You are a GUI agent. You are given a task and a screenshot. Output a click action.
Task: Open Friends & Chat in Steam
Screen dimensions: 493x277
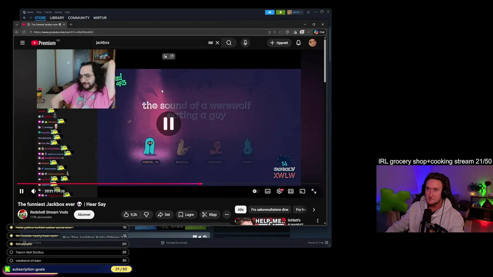pyautogui.click(x=318, y=243)
